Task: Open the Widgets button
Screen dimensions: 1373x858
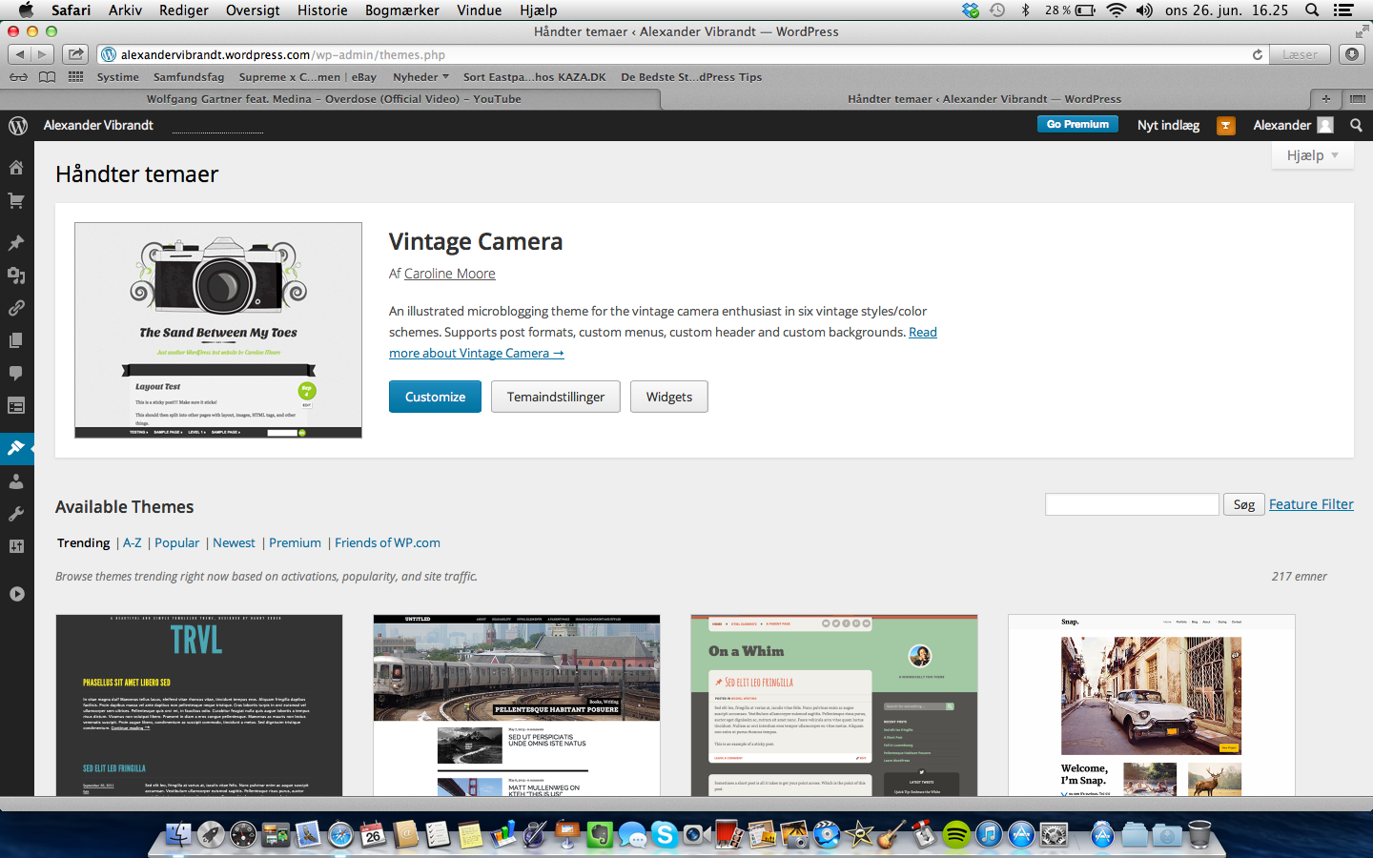Action: [x=669, y=397]
